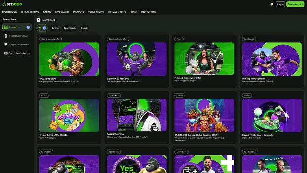Open the Pick and choose your offer image

click(204, 59)
